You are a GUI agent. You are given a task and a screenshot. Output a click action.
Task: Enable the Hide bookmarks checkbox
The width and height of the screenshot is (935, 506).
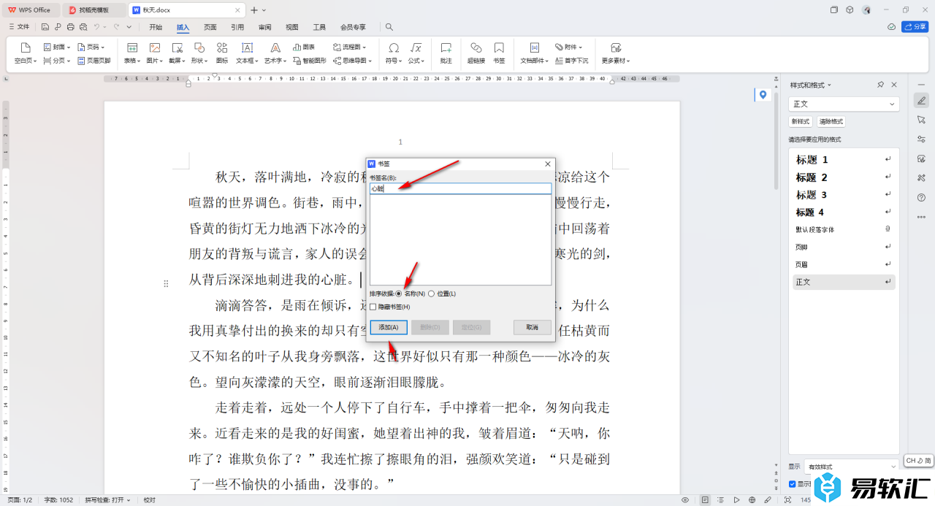[x=373, y=307]
